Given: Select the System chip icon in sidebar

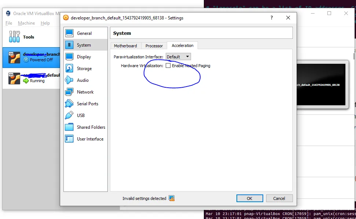Looking at the screenshot, I should pos(69,45).
